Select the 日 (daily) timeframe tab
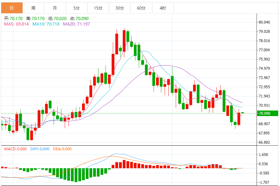This screenshot has width=280, height=186. click(x=12, y=8)
